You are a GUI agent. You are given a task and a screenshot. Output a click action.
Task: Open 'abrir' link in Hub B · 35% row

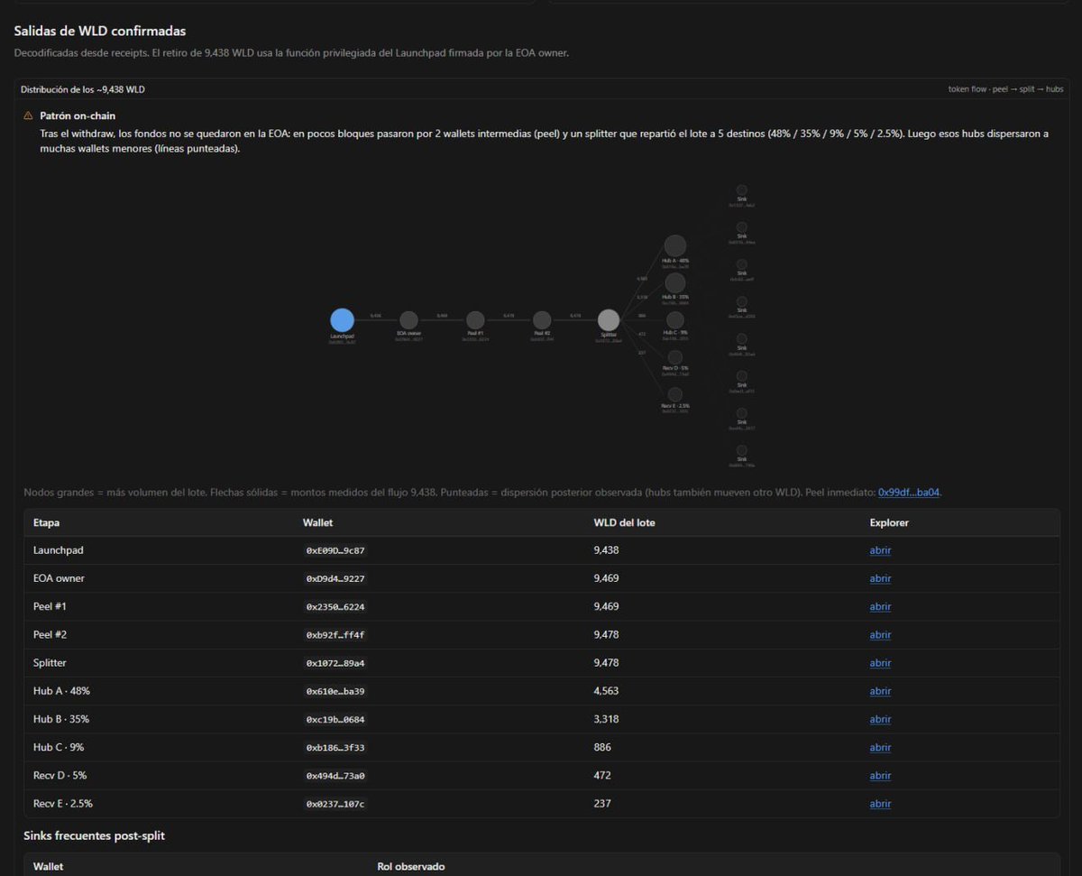pyautogui.click(x=880, y=719)
